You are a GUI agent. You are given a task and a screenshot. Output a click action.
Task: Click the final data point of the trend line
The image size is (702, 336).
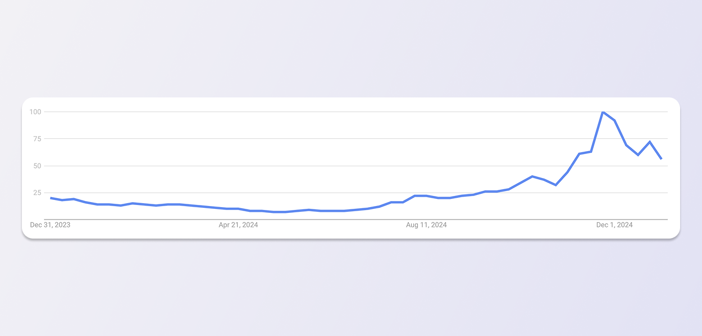(x=662, y=159)
